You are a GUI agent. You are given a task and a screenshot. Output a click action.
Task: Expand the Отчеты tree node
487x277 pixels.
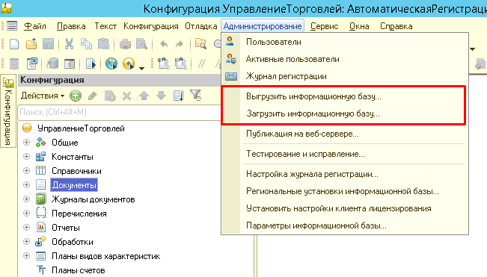click(x=27, y=228)
